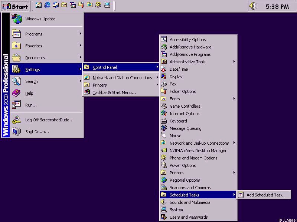This screenshot has height=222, width=297.
Task: Click the Folder Options quick launch icon
Action: (81, 5)
